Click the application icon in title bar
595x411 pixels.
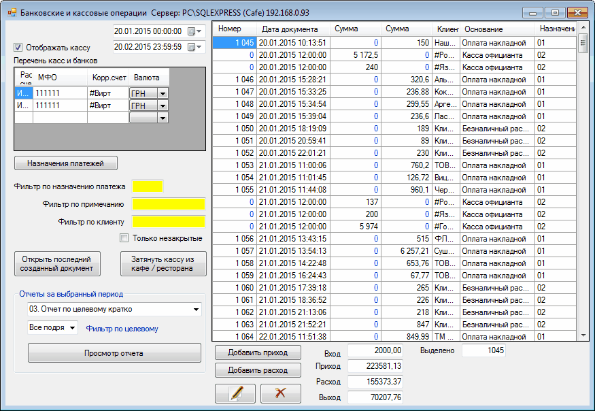[x=11, y=12]
